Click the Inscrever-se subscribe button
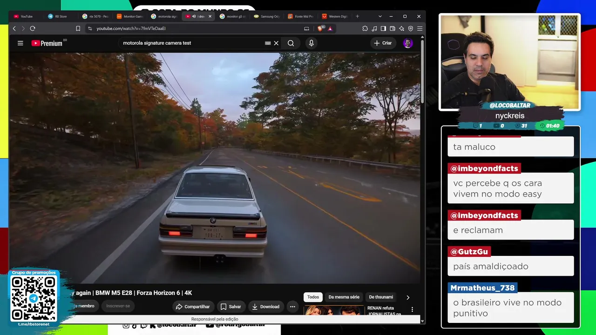The width and height of the screenshot is (596, 335). click(x=118, y=306)
